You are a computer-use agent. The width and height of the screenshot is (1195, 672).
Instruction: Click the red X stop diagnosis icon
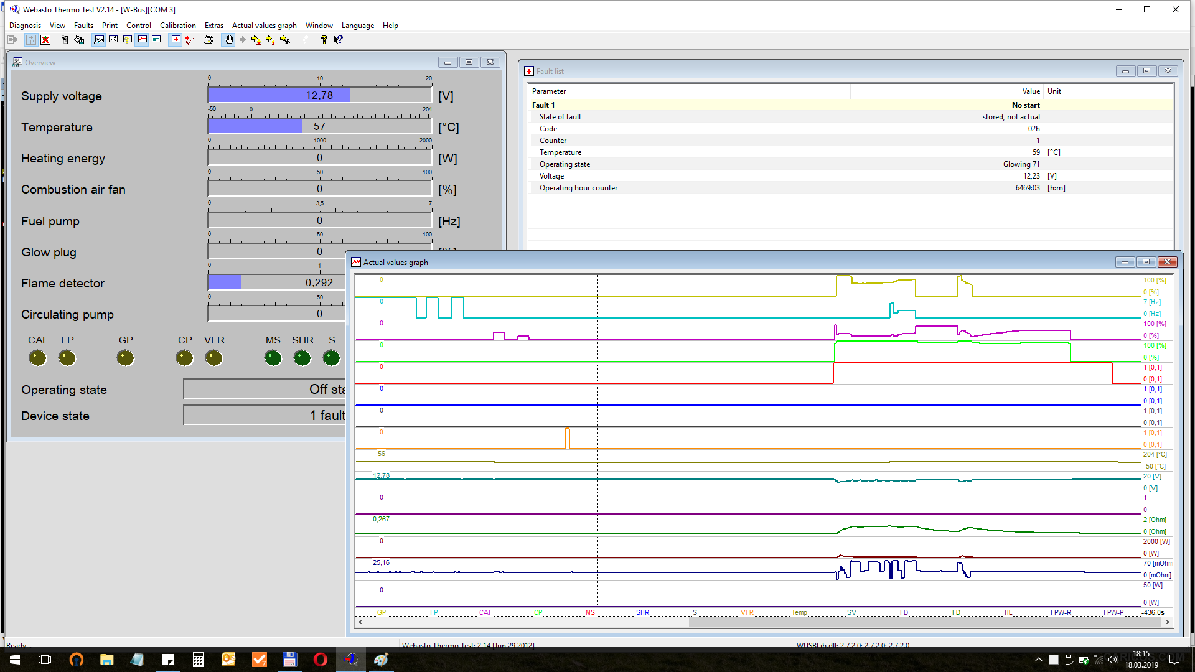[45, 40]
